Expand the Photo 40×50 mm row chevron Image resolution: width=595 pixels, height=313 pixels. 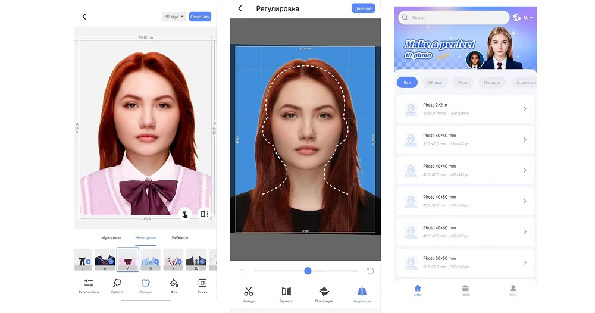click(x=525, y=201)
